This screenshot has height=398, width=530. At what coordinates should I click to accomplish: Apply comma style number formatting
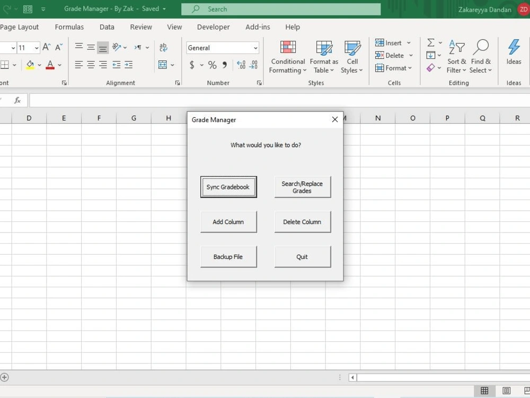click(224, 65)
